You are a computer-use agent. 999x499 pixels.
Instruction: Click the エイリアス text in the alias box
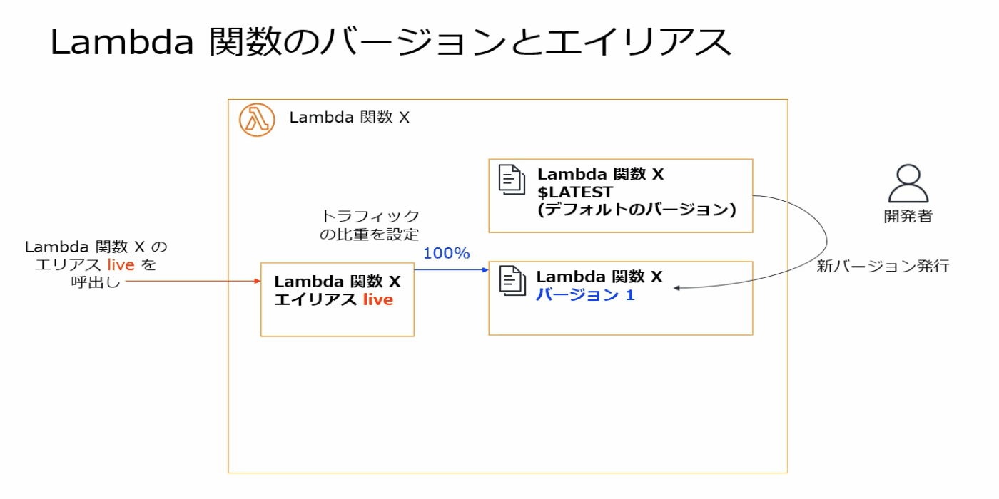(315, 300)
